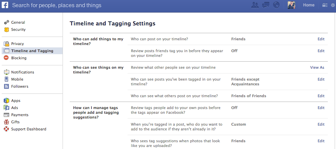Open the notifications globe icon
The image size is (336, 149).
click(276, 5)
